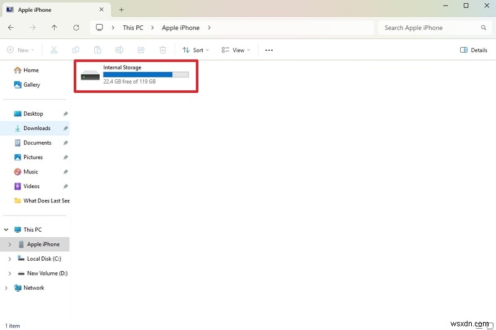Click the Paste clipboard icon
Screen dimensions: 496x330
97,50
